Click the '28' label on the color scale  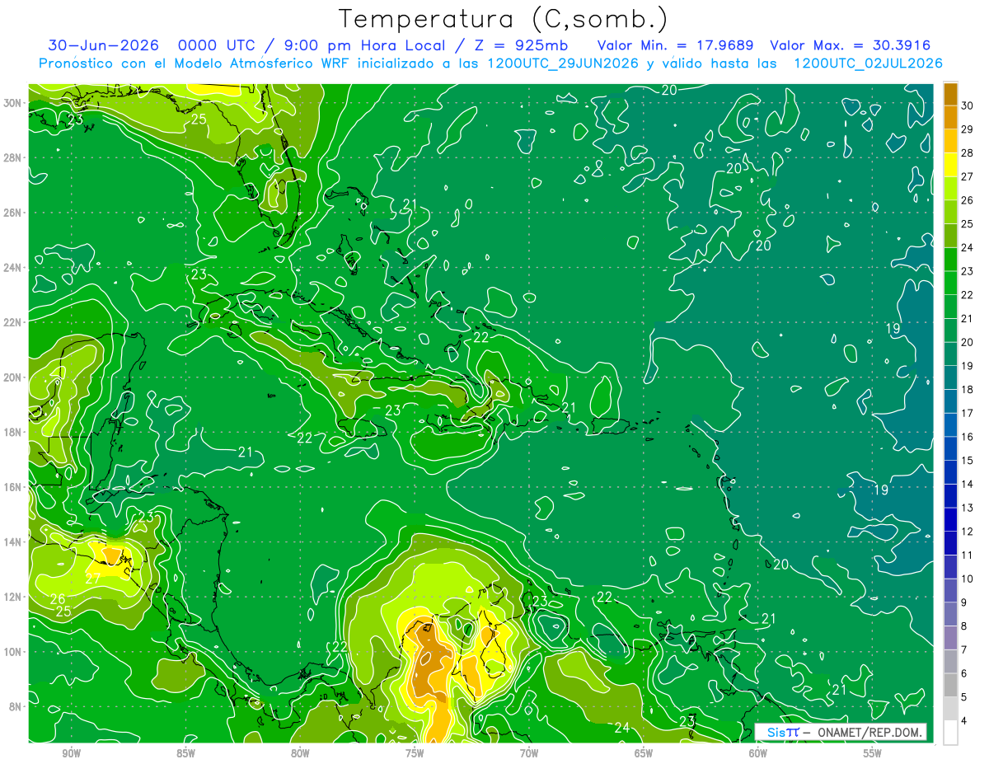point(967,153)
